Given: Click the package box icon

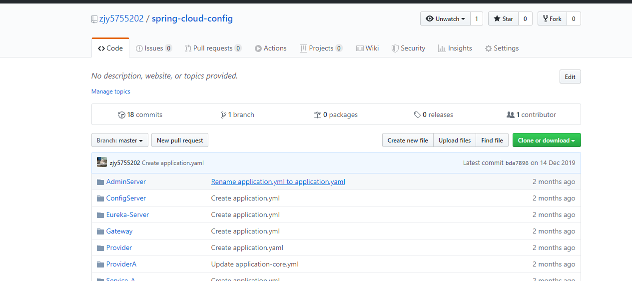Looking at the screenshot, I should pos(317,115).
